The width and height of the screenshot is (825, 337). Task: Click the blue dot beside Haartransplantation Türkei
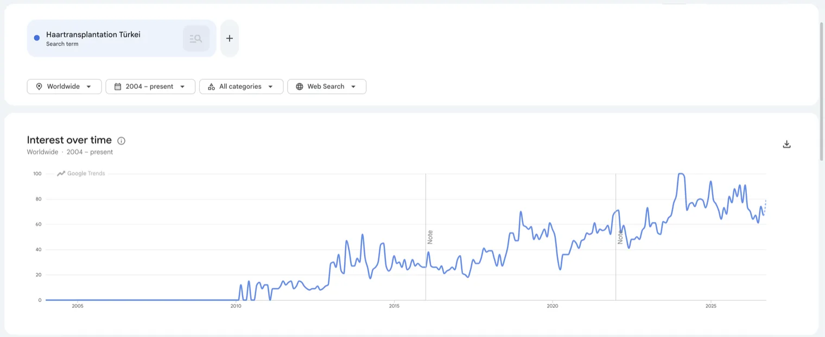37,38
